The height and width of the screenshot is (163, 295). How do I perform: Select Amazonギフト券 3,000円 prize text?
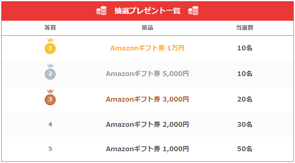point(147,99)
